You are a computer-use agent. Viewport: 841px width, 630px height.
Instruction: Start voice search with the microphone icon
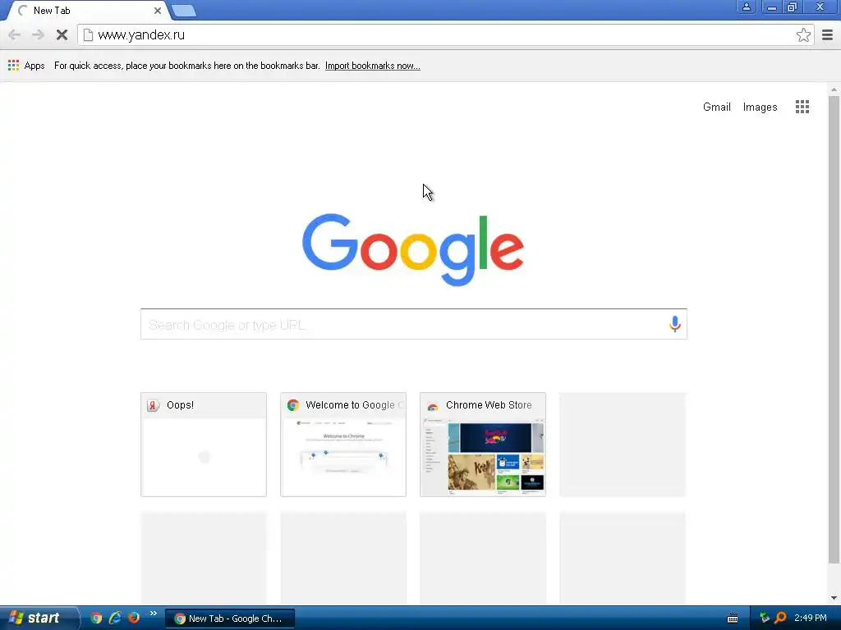675,323
